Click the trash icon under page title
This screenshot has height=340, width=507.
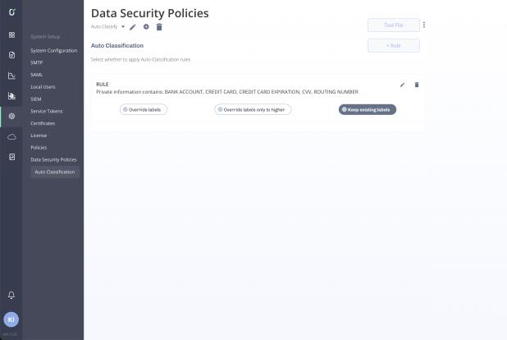pos(159,27)
